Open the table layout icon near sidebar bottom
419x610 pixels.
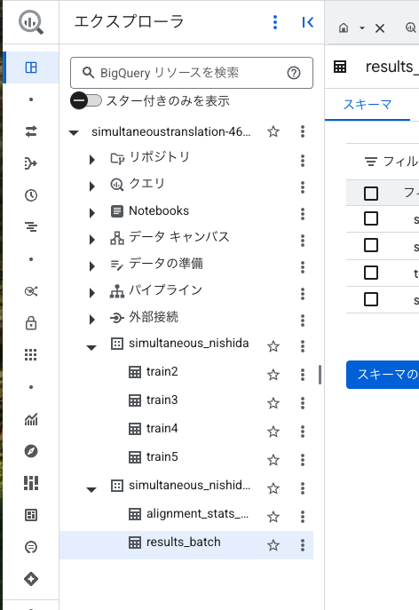pyautogui.click(x=31, y=515)
